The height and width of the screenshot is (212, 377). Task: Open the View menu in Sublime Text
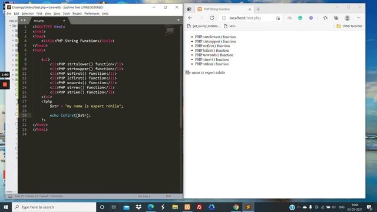48,14
